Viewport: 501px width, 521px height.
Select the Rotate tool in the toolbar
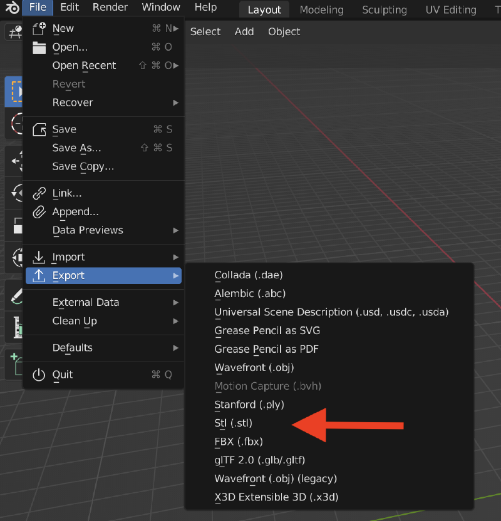[x=14, y=193]
